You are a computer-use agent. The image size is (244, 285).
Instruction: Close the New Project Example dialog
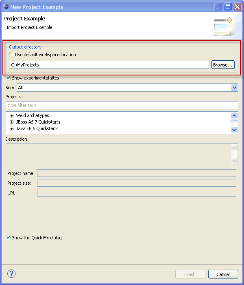(238, 7)
